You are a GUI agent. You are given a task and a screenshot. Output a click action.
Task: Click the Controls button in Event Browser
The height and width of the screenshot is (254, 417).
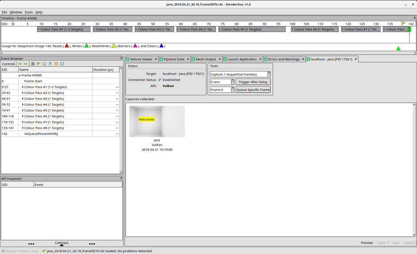(9, 64)
